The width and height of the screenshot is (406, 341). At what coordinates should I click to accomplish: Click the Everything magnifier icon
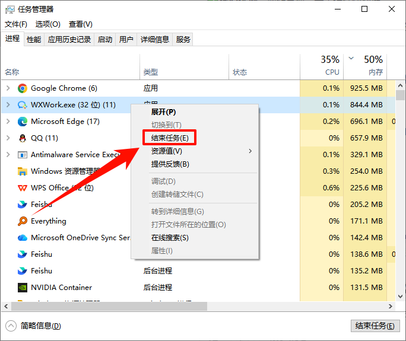click(23, 221)
